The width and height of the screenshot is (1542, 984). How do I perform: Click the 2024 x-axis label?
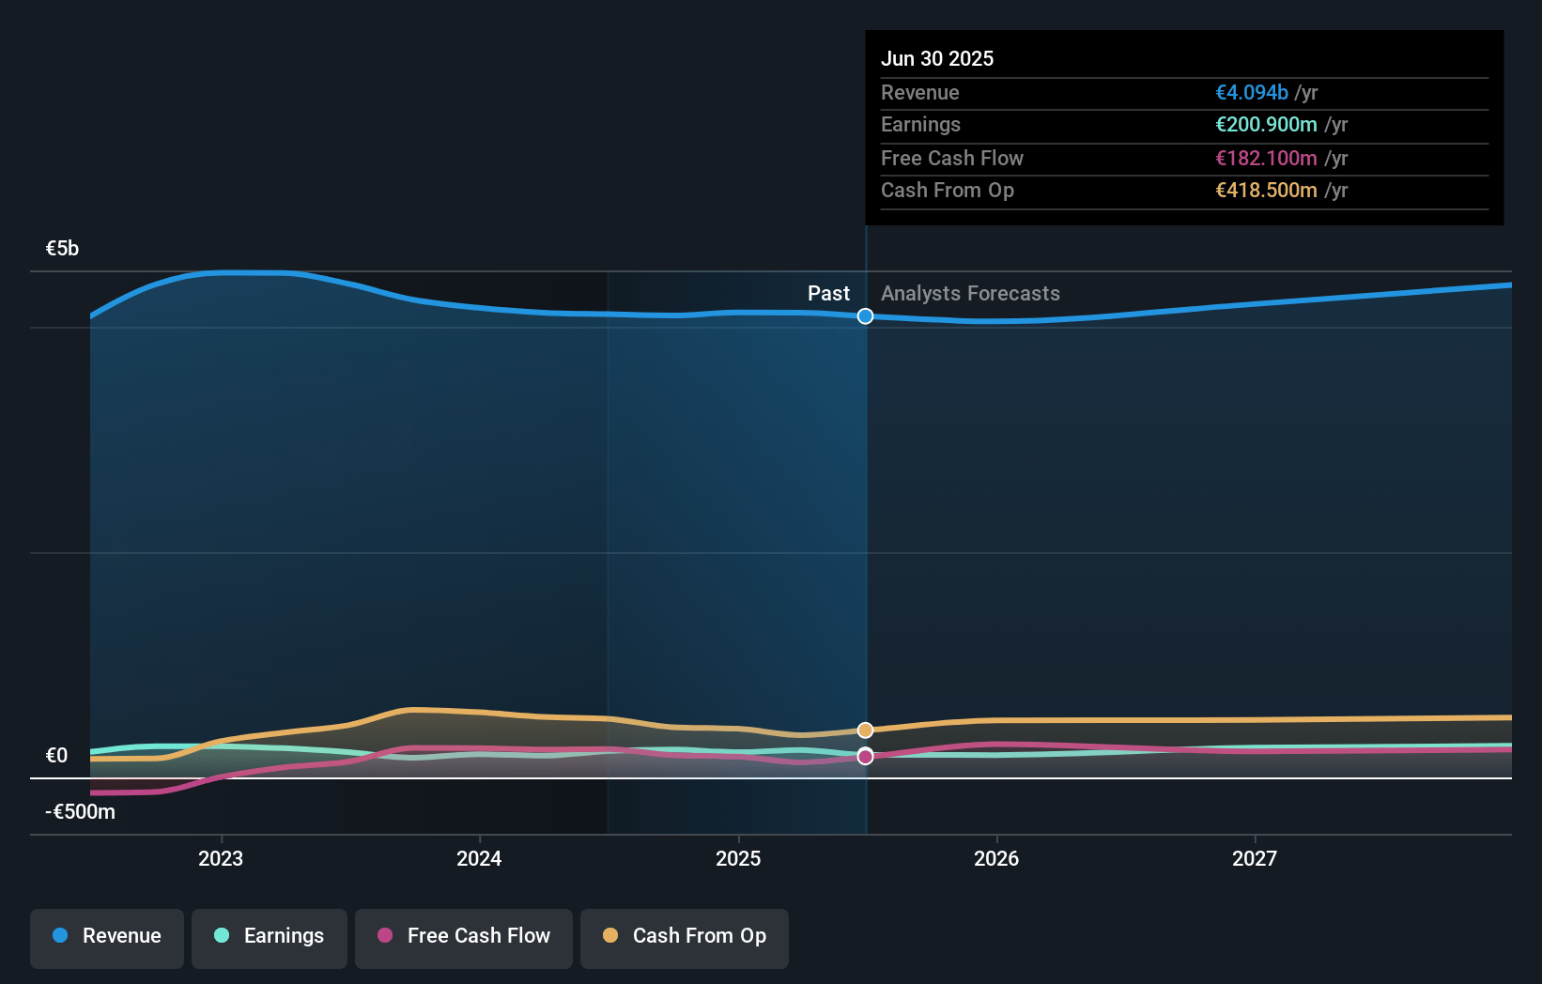479,858
